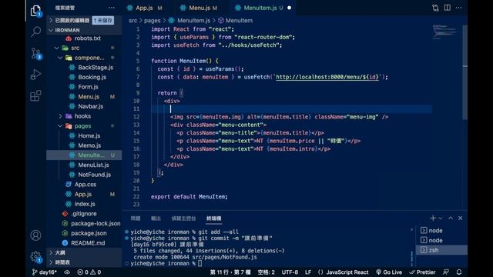Switch to the App.js tab
This screenshot has height=277, width=493.
pos(144,8)
